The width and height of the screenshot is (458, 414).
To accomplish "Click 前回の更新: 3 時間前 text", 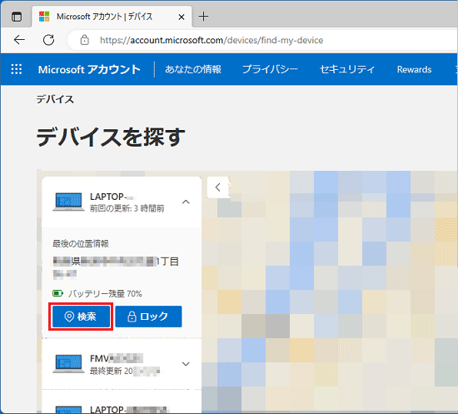I will 127,208.
